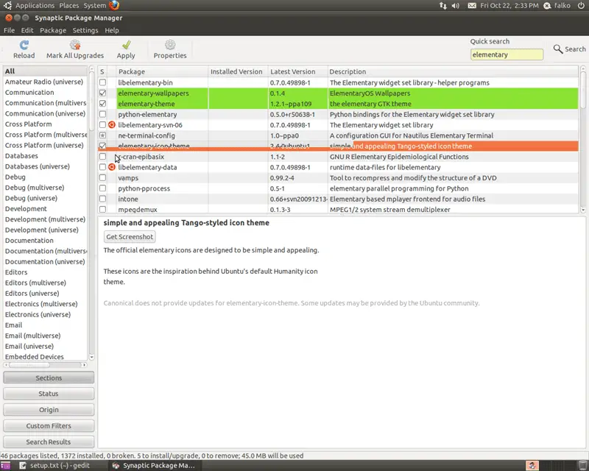The width and height of the screenshot is (589, 471).
Task: Uncheck the elementary-theme checkbox
Action: click(102, 103)
